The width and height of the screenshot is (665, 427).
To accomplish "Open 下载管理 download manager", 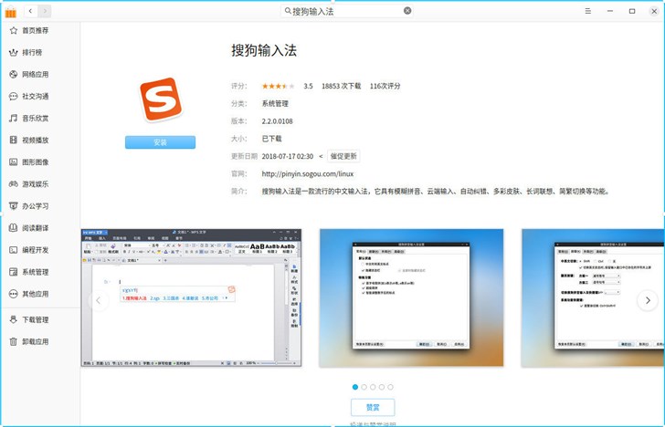I will click(x=36, y=320).
